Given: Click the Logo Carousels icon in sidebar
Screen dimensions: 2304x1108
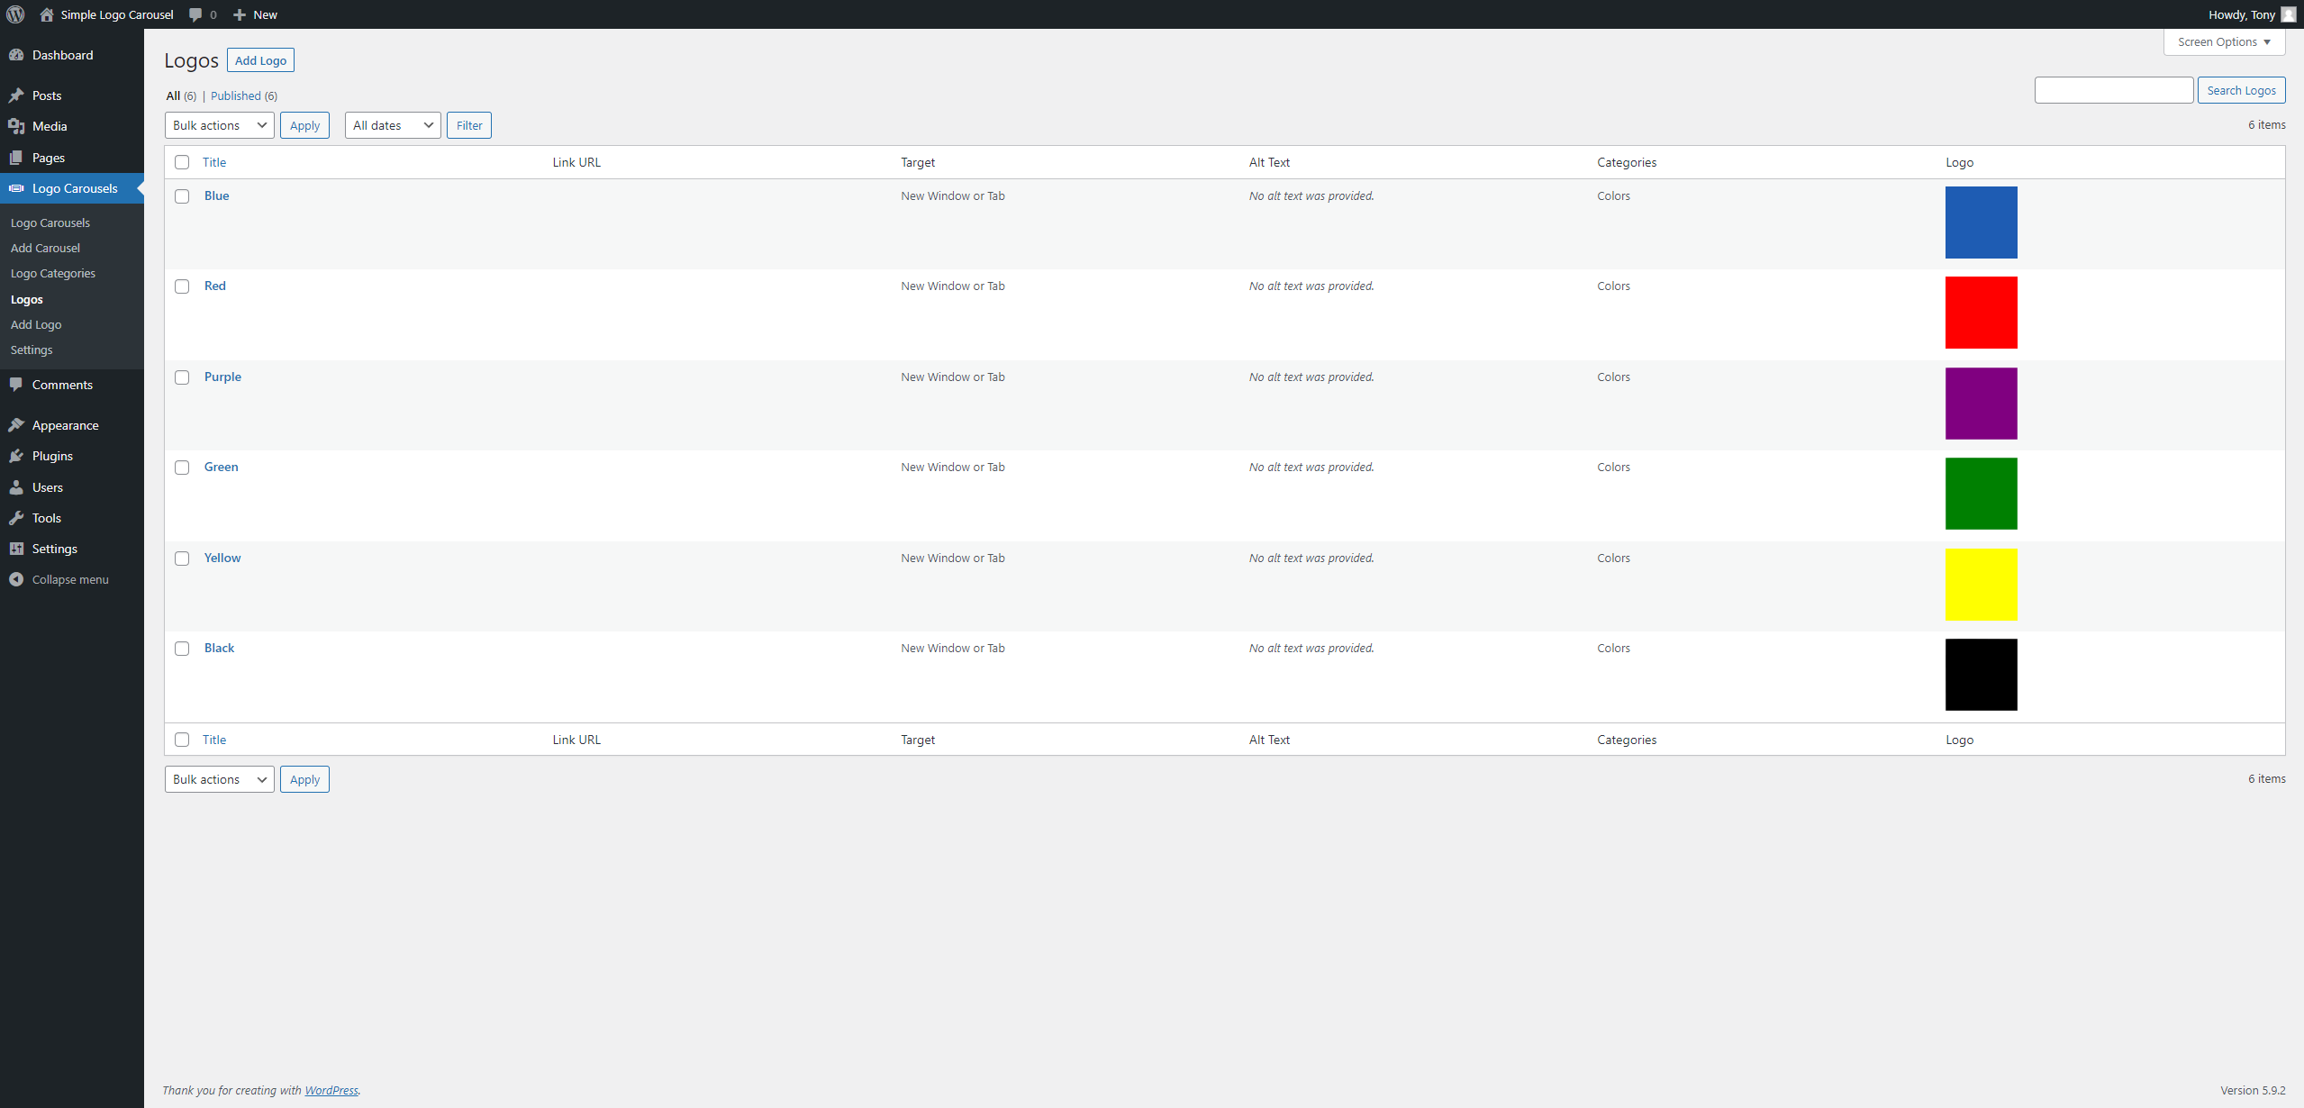Looking at the screenshot, I should [x=19, y=188].
